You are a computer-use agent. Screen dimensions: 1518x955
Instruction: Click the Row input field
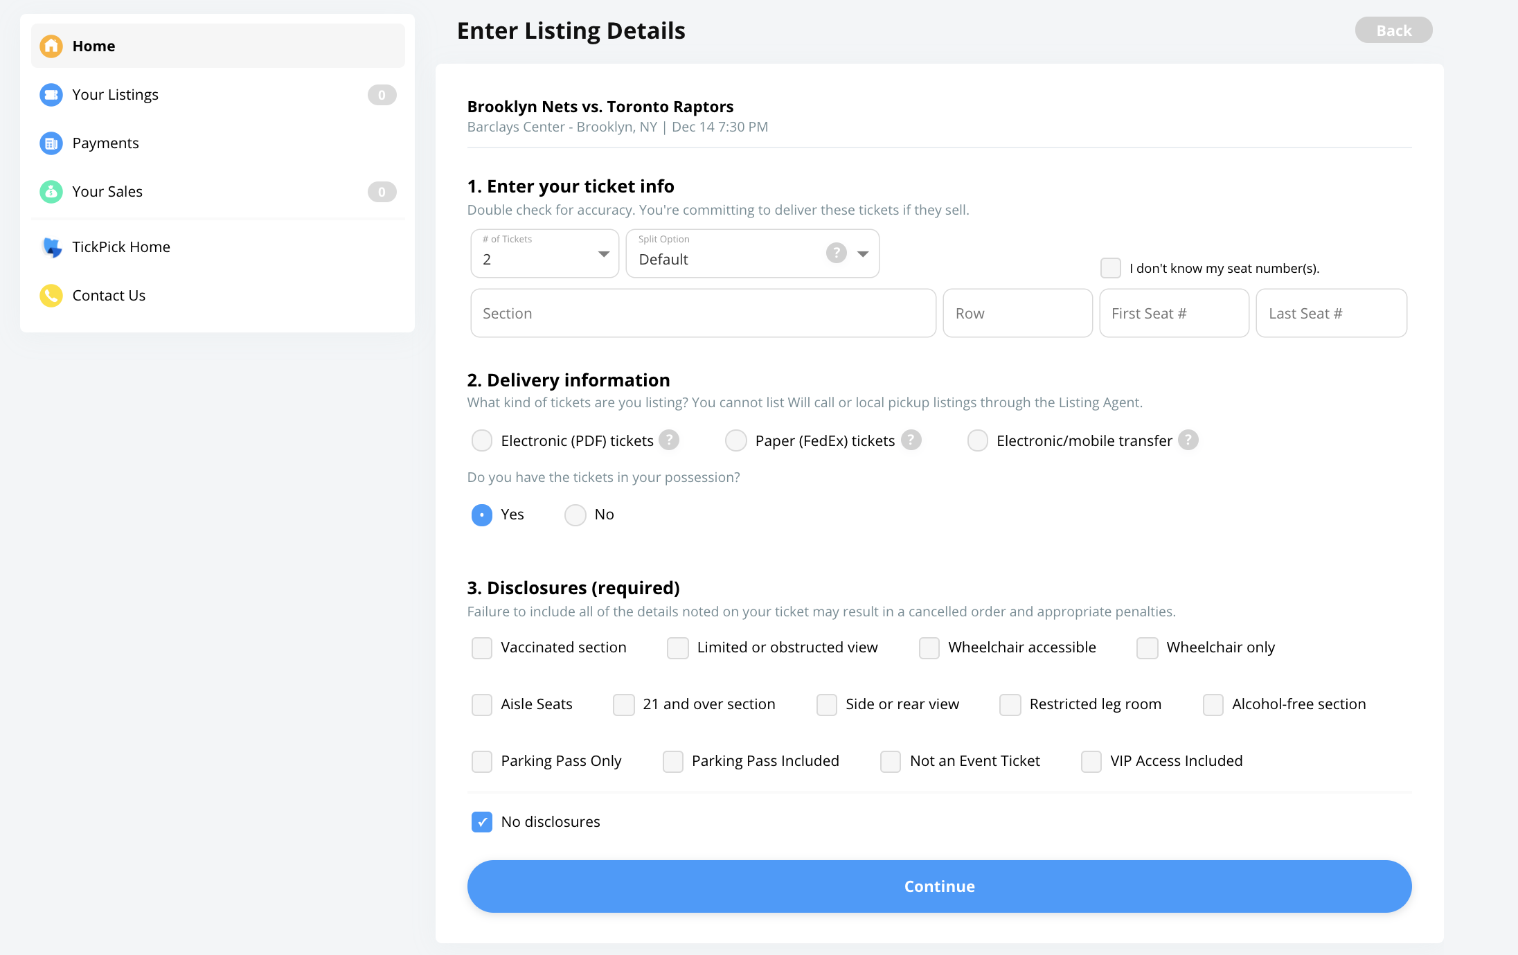pyautogui.click(x=1015, y=312)
